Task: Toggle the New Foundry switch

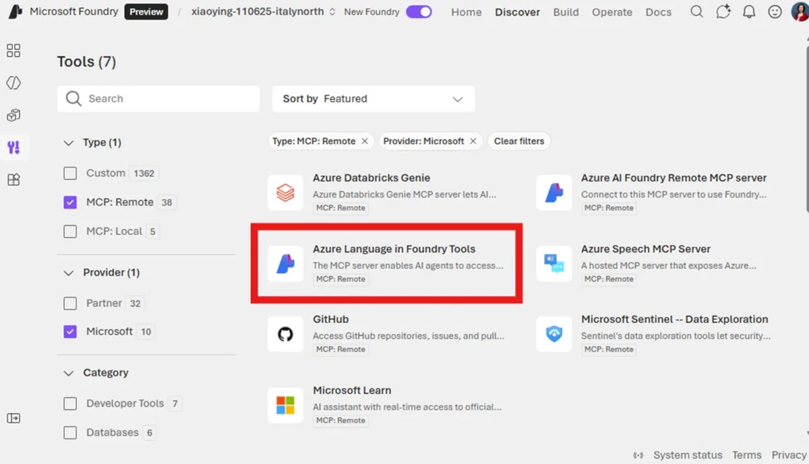Action: (419, 11)
